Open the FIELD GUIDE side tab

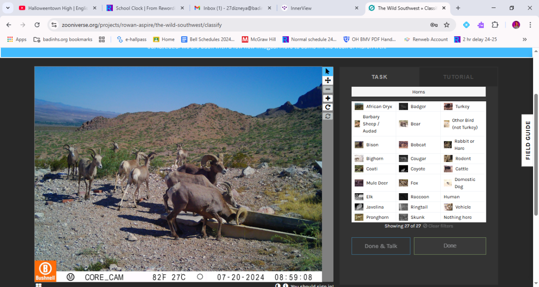(528, 141)
